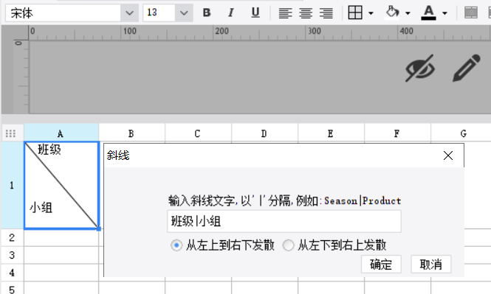Select column E header
491x294 pixels.
pos(331,133)
